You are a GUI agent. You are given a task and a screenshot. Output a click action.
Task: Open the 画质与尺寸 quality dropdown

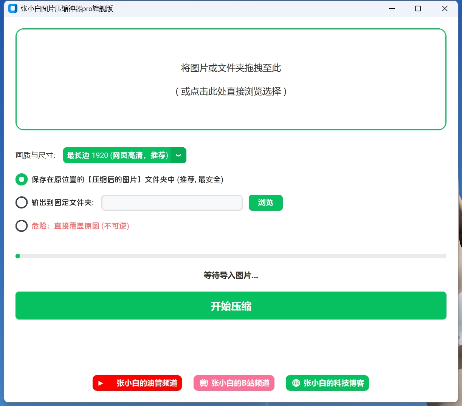[x=125, y=155]
